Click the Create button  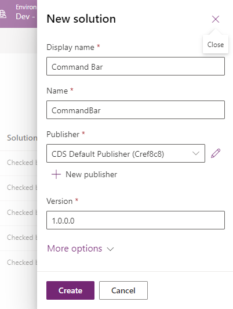click(x=70, y=290)
